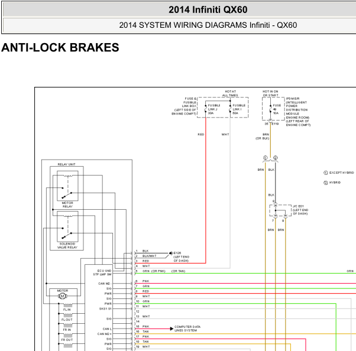Click pin 3 "RED" wire label
The height and width of the screenshot is (351, 356).
145,261
